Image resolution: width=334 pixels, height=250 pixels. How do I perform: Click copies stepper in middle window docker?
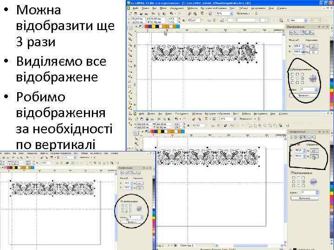coord(317,193)
